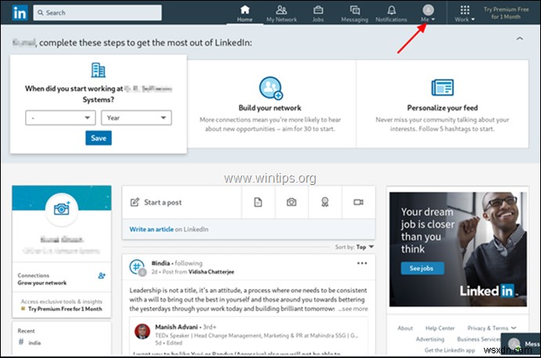Open Manish Advani's name link
This screenshot has width=541, height=358.
click(176, 327)
